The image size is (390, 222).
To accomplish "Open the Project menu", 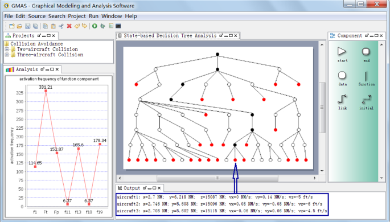I will (77, 16).
